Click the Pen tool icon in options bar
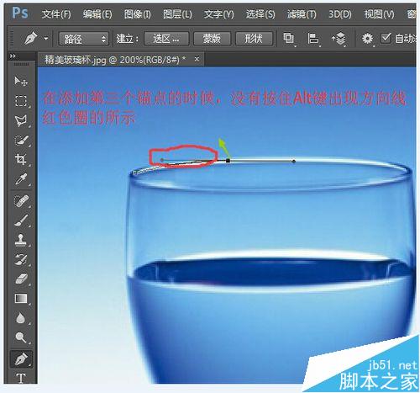 31,39
